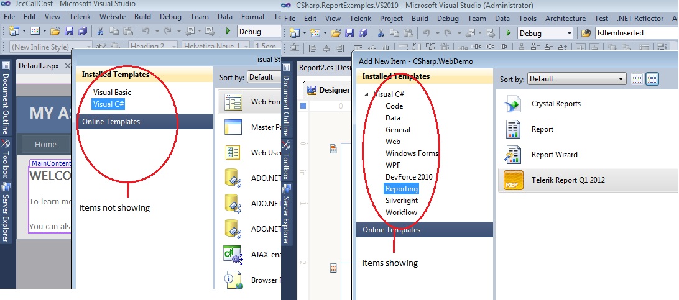Screen dimensions: 679x300
Task: Open Website menu in JccCallCost window
Action: (113, 17)
